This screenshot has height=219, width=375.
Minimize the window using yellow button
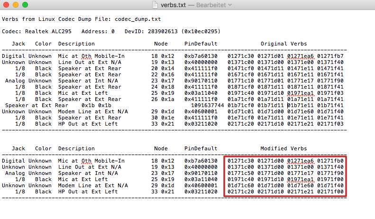pyautogui.click(x=16, y=5)
